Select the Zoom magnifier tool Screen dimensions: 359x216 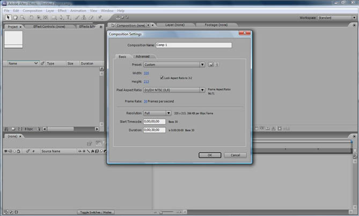23,17
